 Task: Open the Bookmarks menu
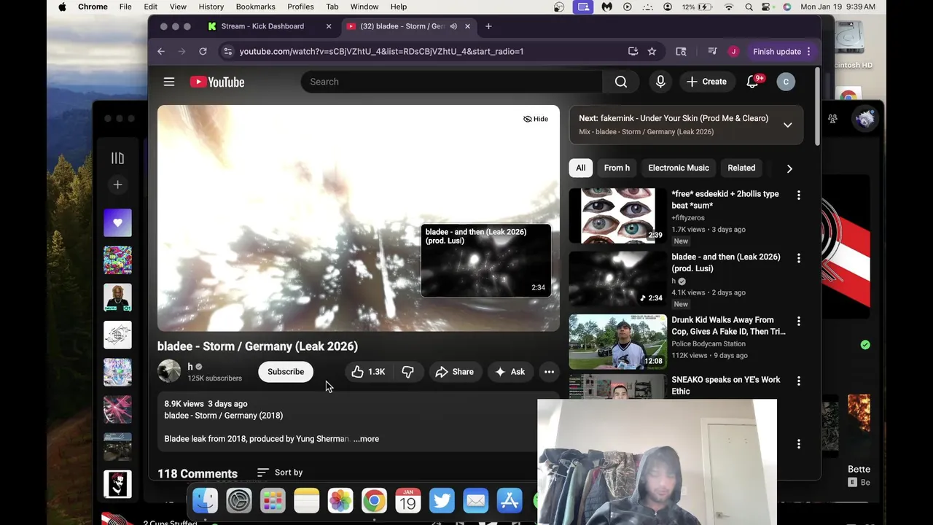coord(255,7)
